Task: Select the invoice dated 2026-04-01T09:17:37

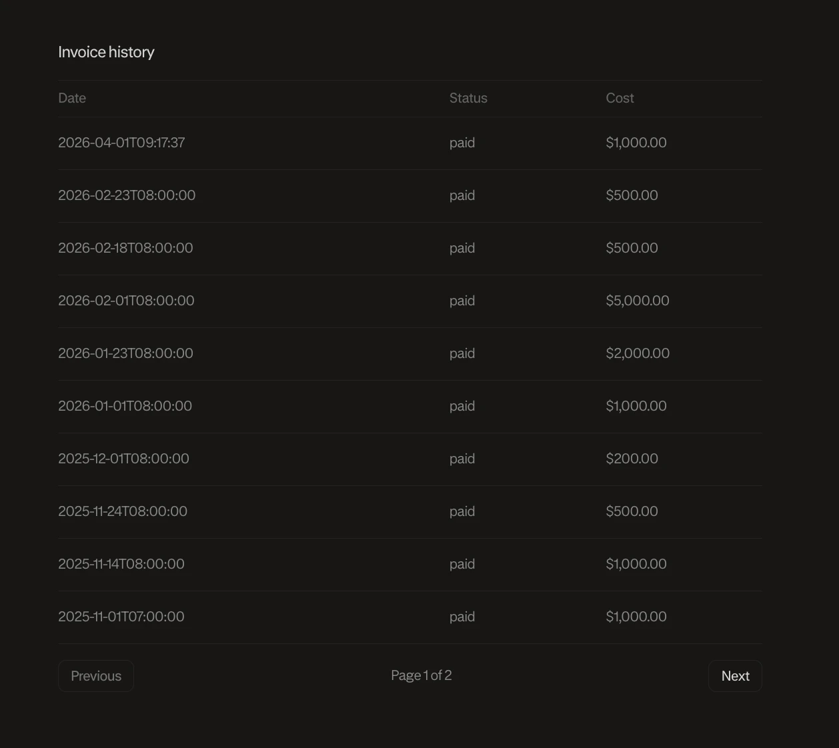Action: point(121,142)
